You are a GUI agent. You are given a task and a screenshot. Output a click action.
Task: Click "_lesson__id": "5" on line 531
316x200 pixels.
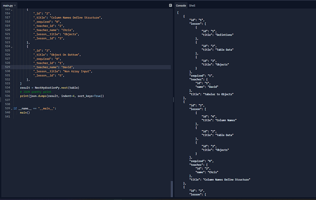pos(49,76)
